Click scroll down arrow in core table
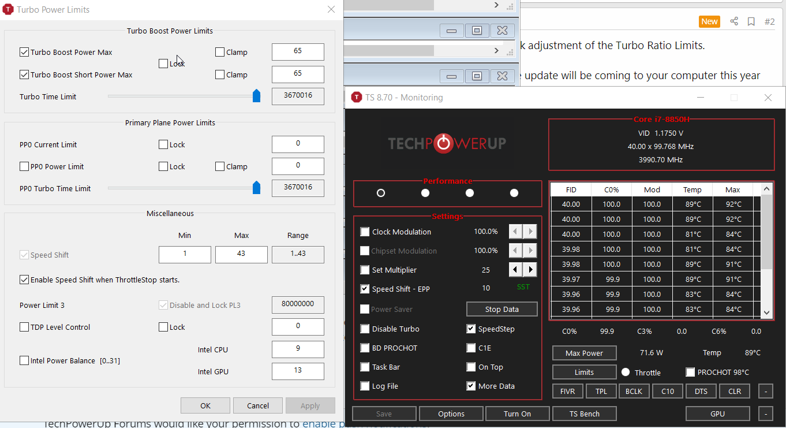The image size is (786, 428). pyautogui.click(x=766, y=312)
